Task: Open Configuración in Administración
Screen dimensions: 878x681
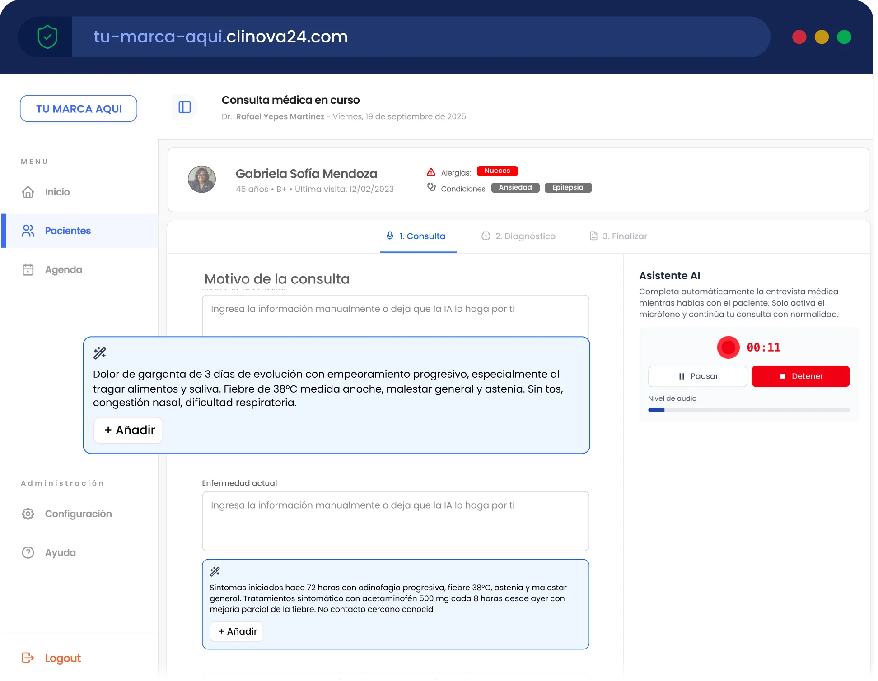Action: tap(80, 514)
